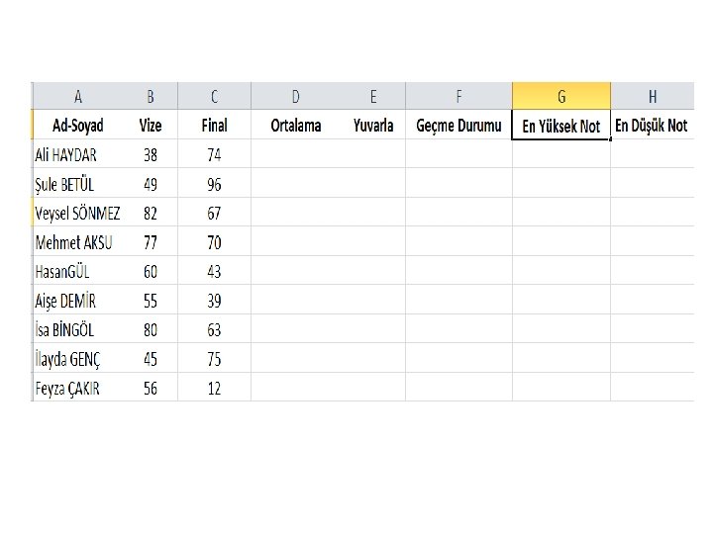Select column A header

coord(78,96)
